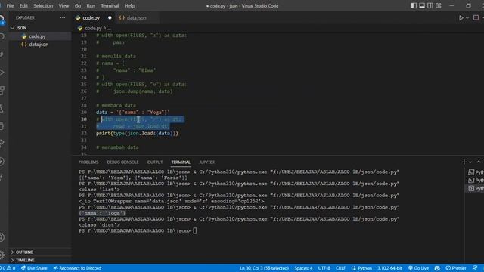This screenshot has height=272, width=484.
Task: Change indentation via Spaces: 4
Action: [x=303, y=268]
